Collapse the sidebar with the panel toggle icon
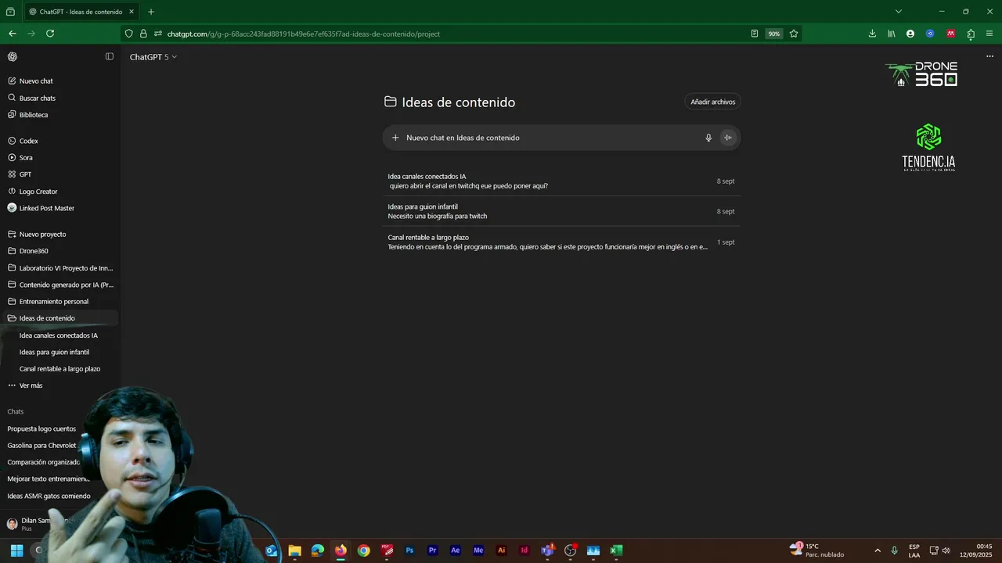This screenshot has width=1002, height=563. pos(110,56)
